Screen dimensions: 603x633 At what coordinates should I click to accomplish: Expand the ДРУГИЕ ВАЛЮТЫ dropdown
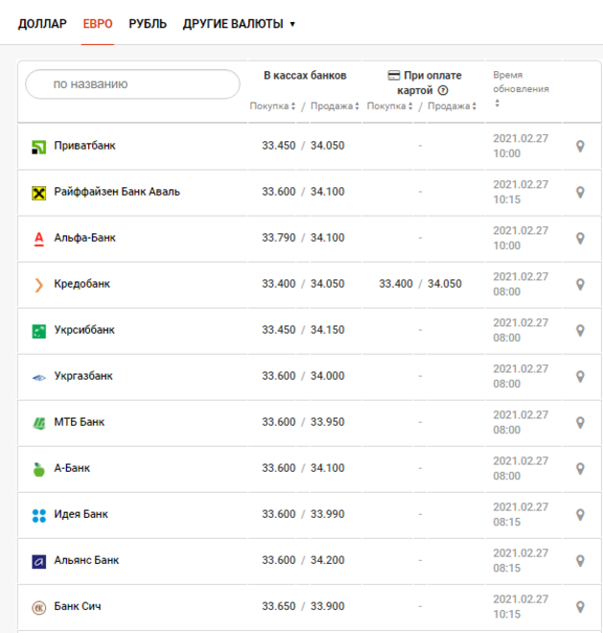click(x=239, y=24)
